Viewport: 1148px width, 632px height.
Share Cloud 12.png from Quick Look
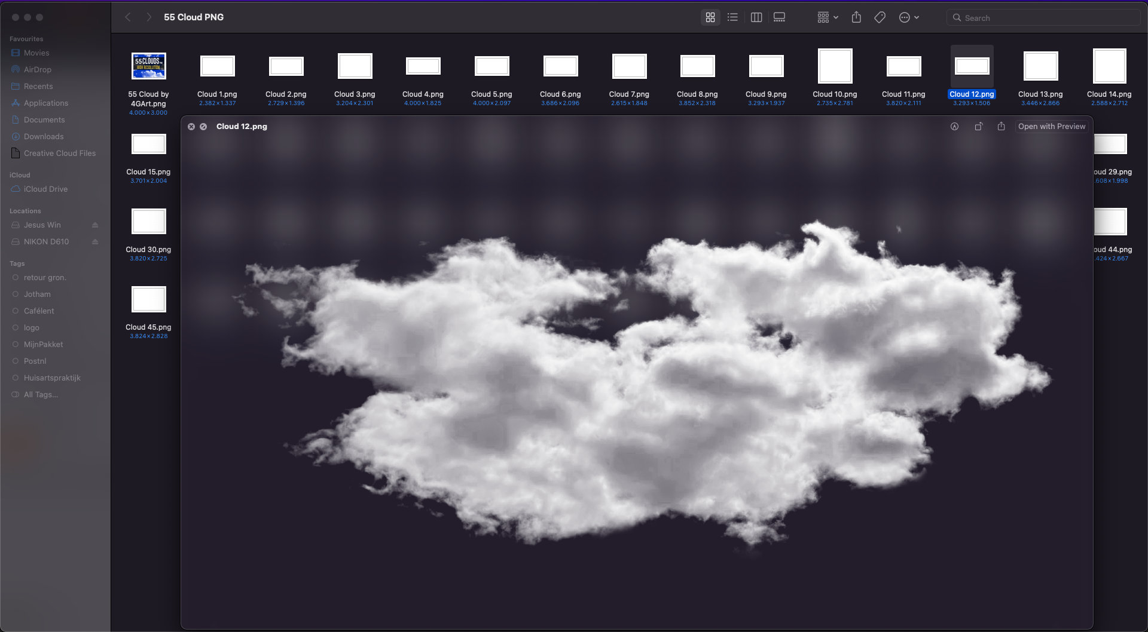pos(1002,126)
